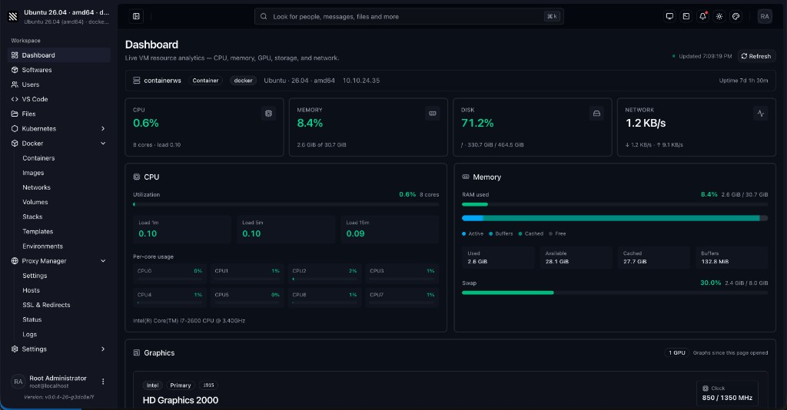Screen dimensions: 787x410
Task: Click the Memory card RAM icon
Action: click(x=432, y=114)
